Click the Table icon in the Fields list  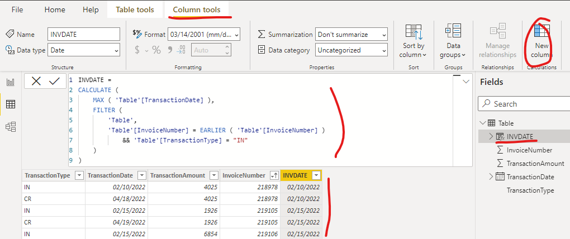coord(491,123)
